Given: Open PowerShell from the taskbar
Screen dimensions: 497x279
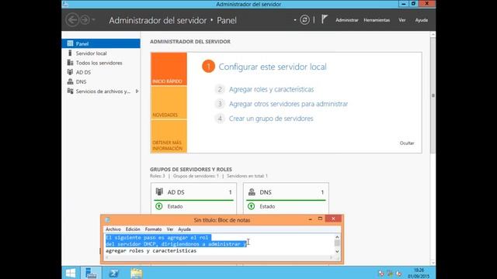Looking at the screenshot, I should tap(113, 273).
